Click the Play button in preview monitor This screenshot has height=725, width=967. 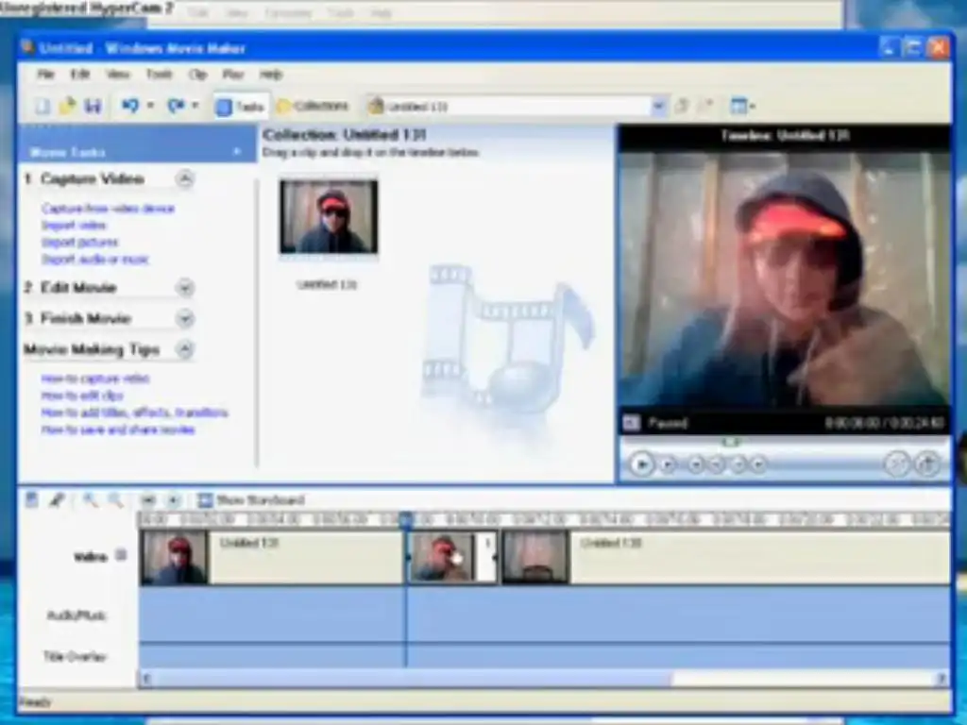(641, 464)
